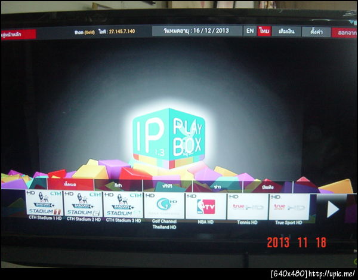Switch to the บันเทิง (entertainment) category tab

pyautogui.click(x=268, y=187)
